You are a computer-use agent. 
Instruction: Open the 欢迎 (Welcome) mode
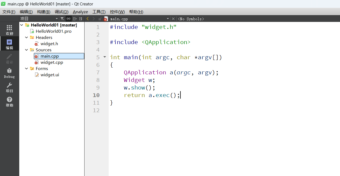9,30
